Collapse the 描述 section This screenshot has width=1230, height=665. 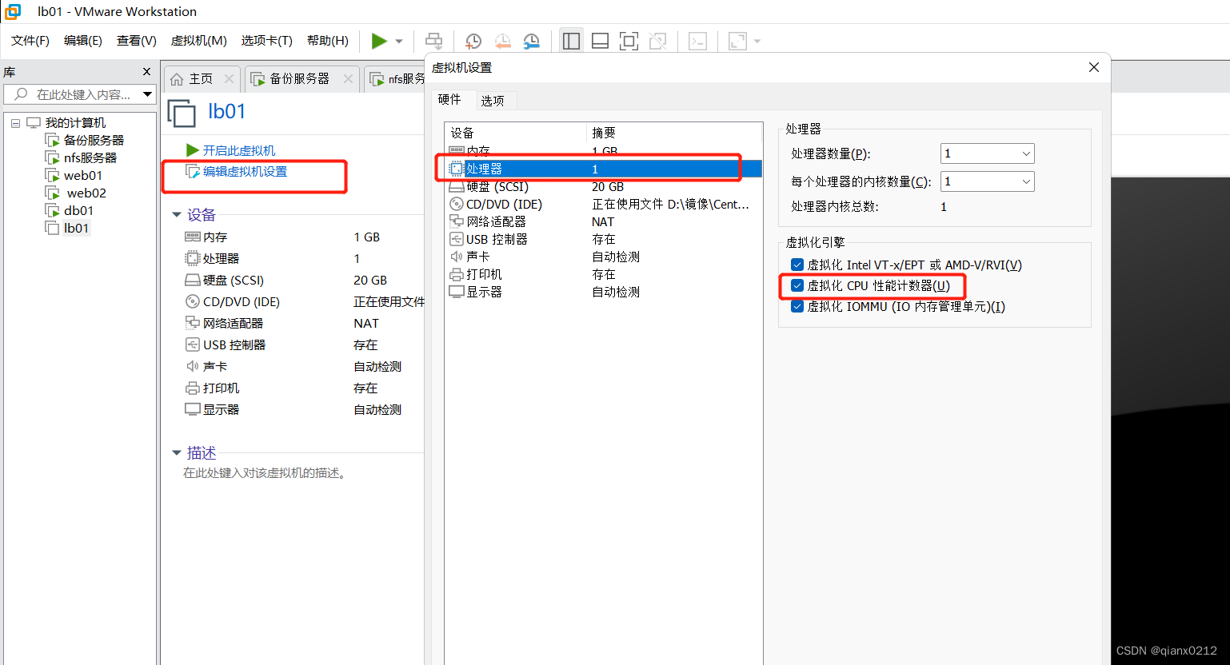click(x=177, y=453)
